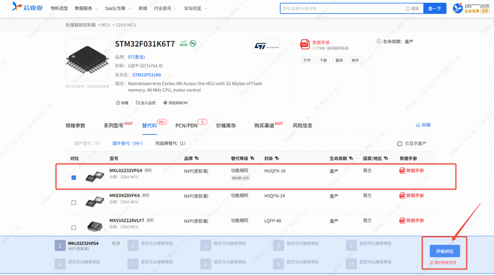The image size is (494, 276).
Task: Click the 加入监控 icon
Action: 138,103
